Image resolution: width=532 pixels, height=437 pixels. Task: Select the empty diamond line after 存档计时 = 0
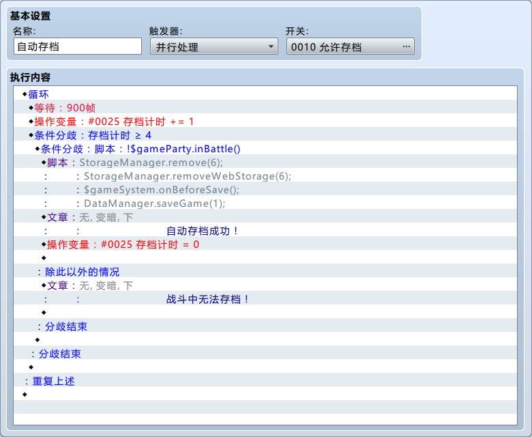[265, 257]
